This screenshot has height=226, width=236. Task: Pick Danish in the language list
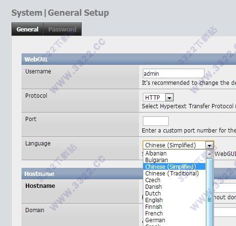point(174,187)
